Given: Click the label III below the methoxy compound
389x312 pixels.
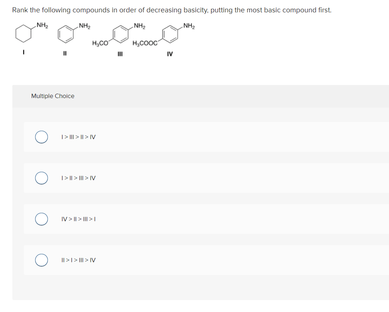Looking at the screenshot, I should [x=120, y=53].
